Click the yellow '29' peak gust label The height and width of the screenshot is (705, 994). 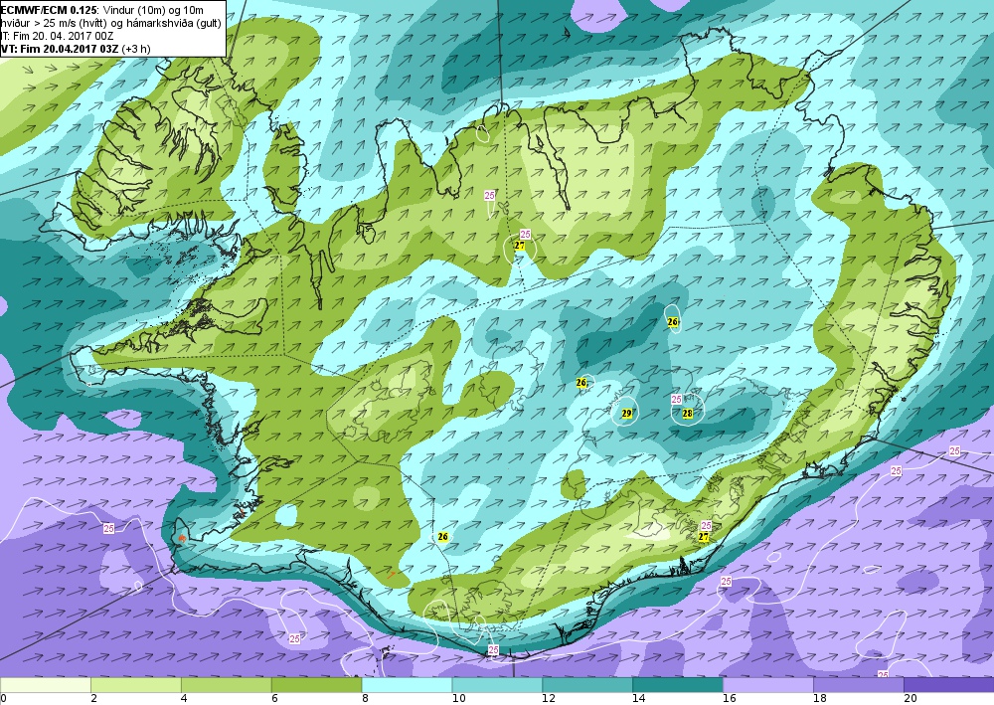(626, 414)
